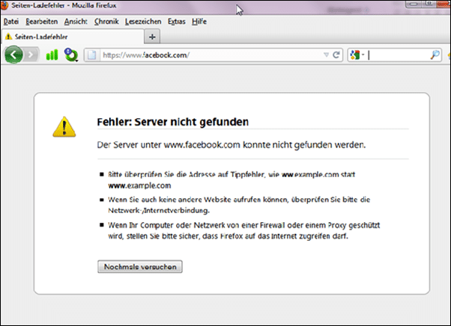
Task: Click the bullet text about Firewall oder Proxy
Action: (244, 230)
